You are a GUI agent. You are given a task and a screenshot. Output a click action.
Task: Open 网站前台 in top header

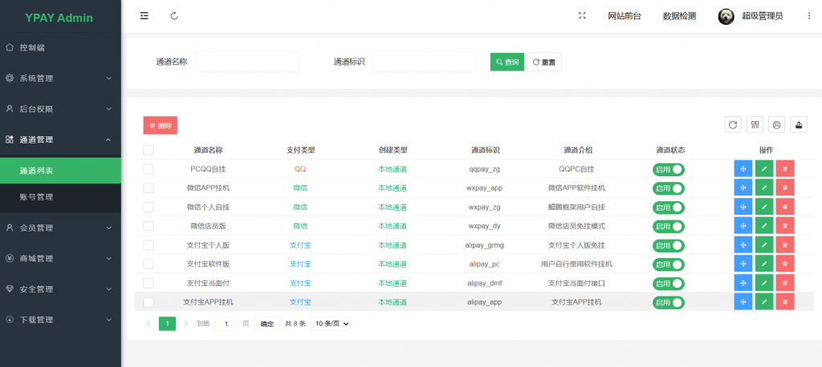pyautogui.click(x=625, y=16)
